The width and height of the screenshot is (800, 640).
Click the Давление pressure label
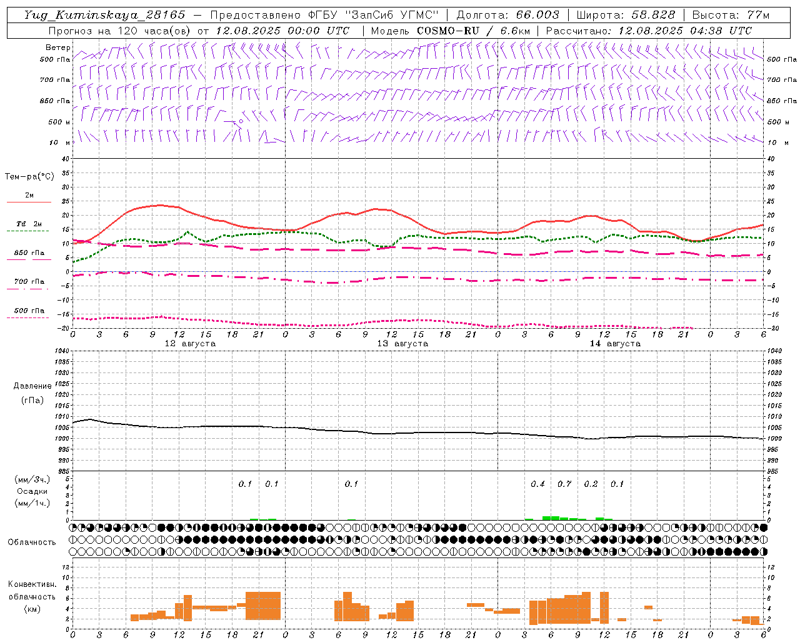click(32, 386)
